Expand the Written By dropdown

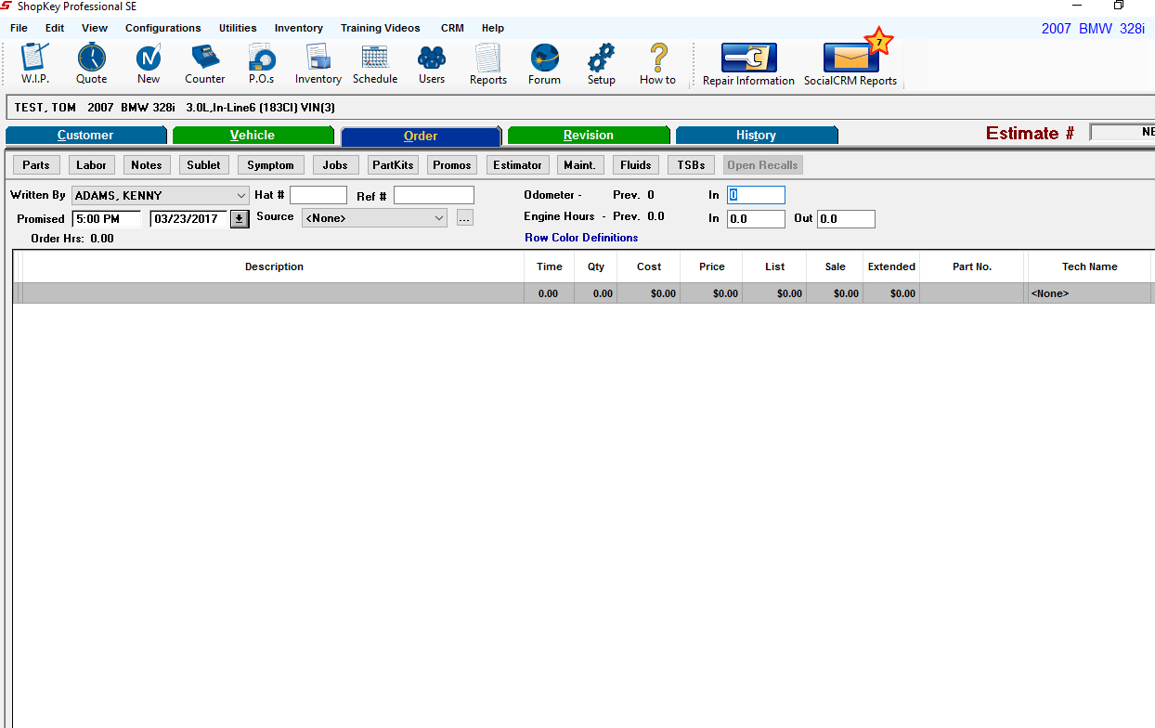240,196
